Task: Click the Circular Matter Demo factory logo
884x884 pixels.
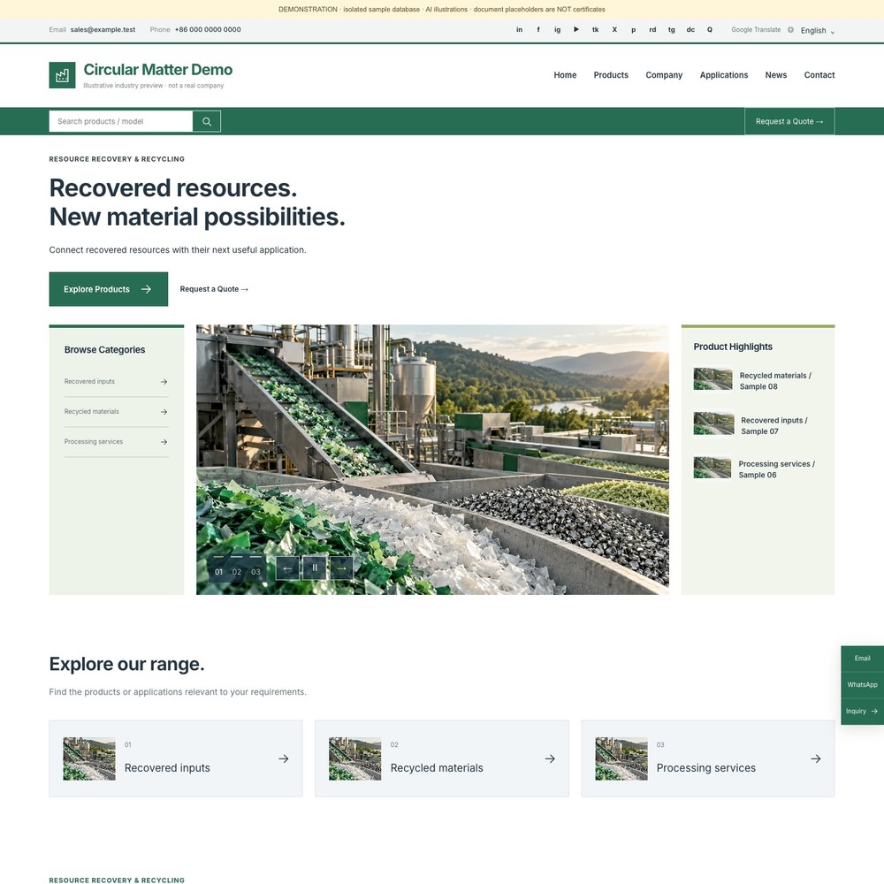Action: 62,75
